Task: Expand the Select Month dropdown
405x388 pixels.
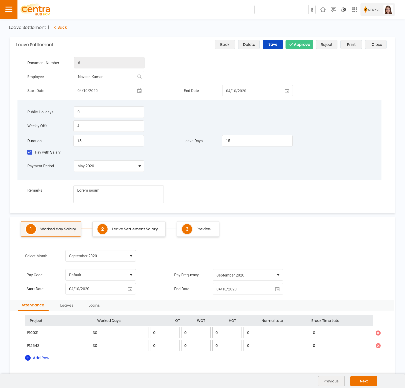Action: point(131,256)
